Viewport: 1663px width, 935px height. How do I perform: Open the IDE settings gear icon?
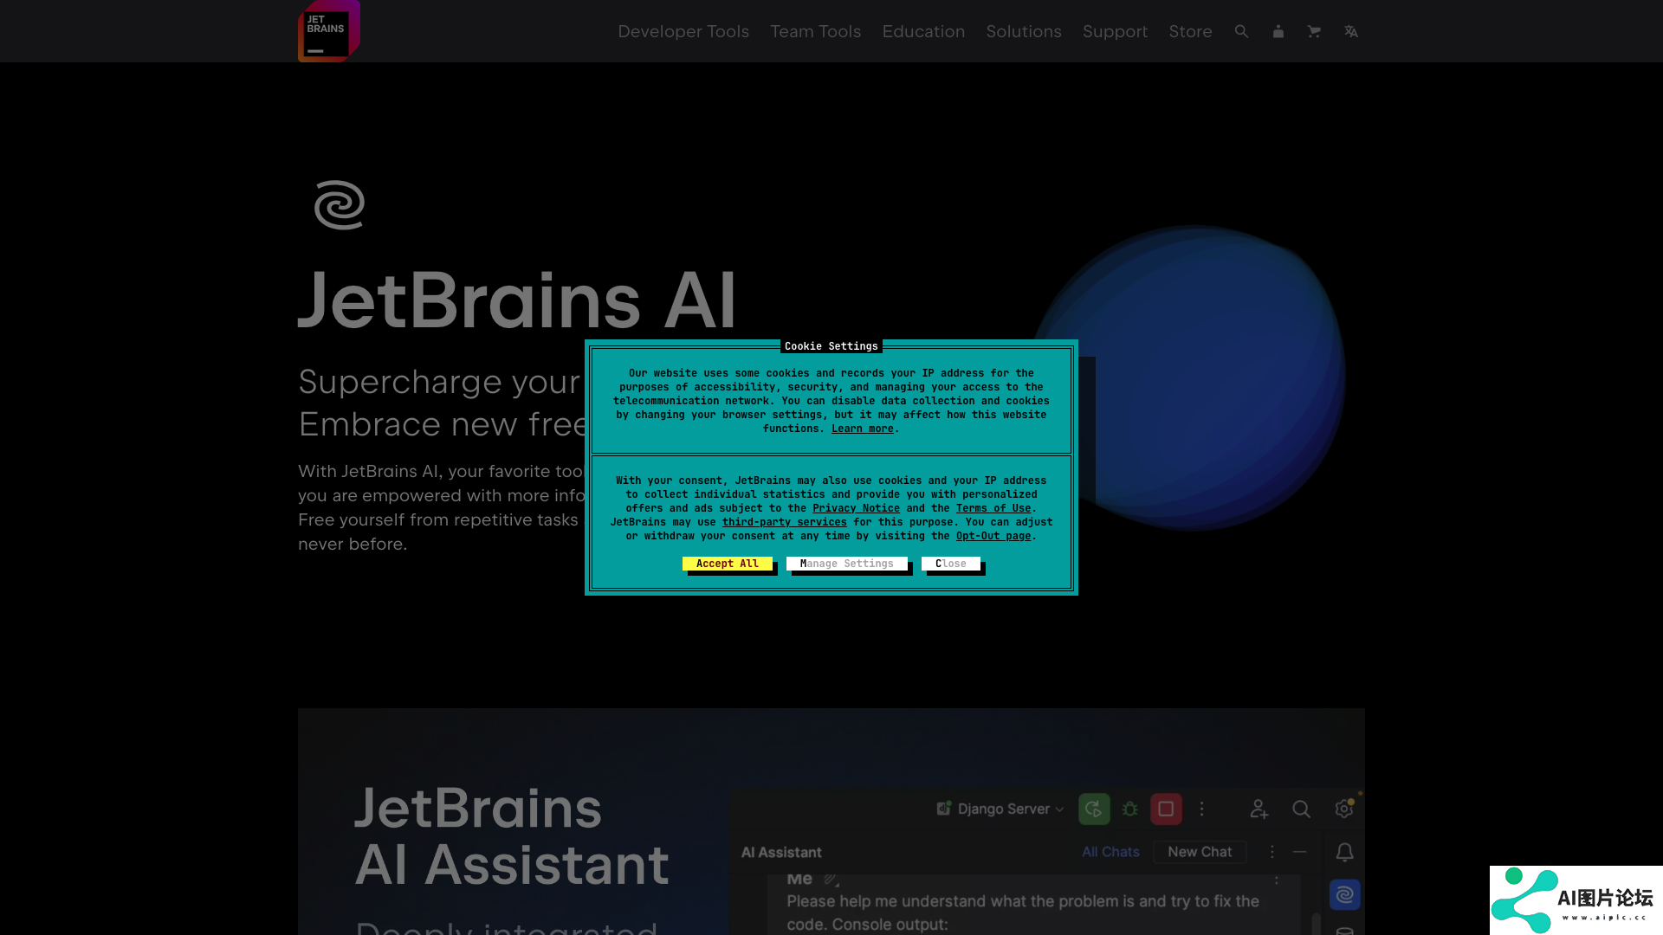point(1343,809)
